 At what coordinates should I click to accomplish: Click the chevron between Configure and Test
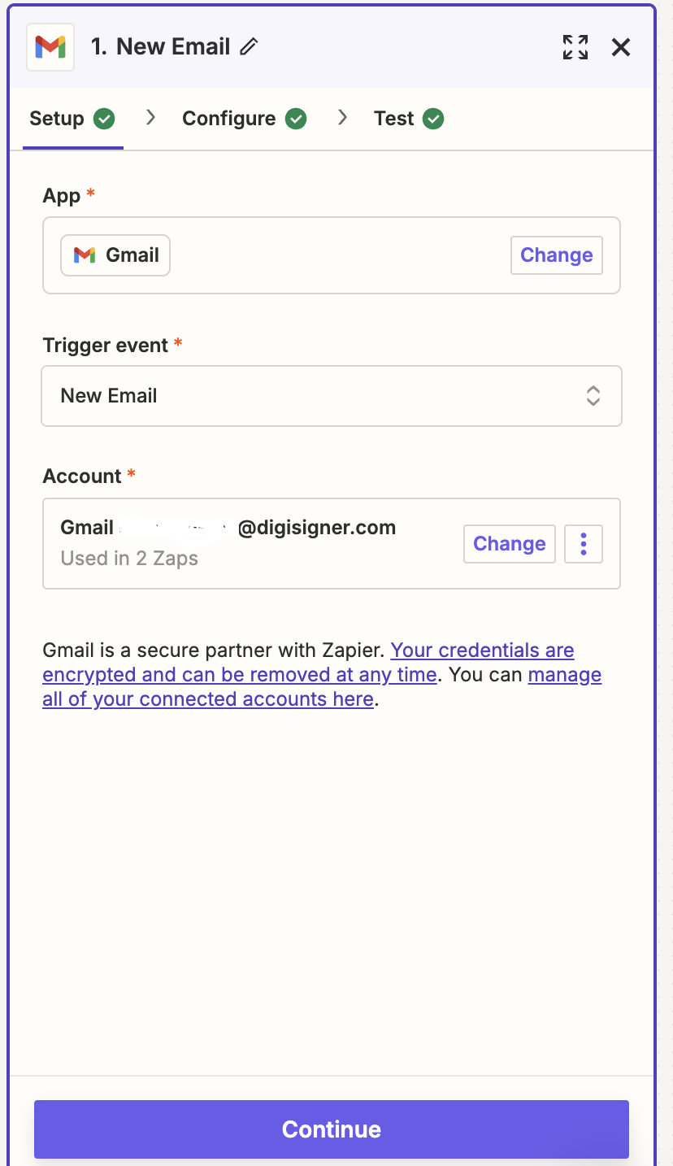342,118
